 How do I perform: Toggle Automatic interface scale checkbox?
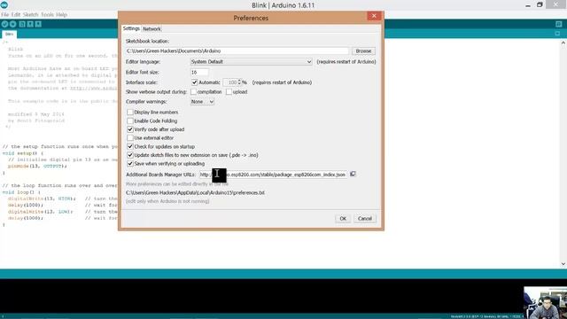point(195,82)
